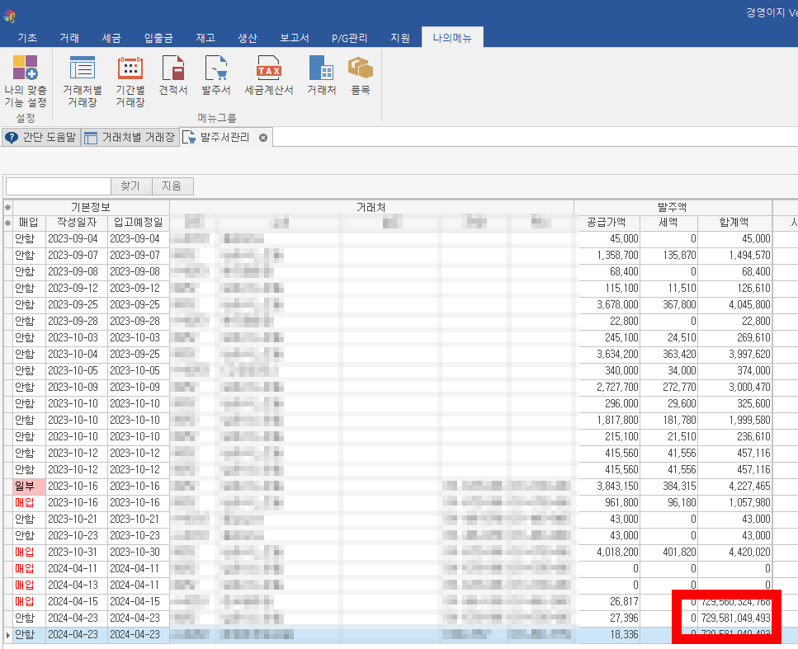Click the 지움 clear button

tap(172, 186)
